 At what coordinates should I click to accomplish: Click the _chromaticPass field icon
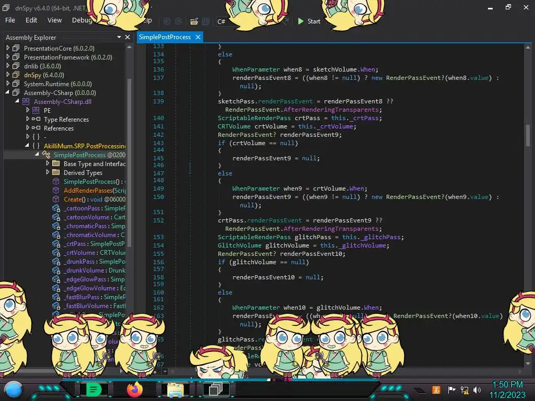[56, 226]
